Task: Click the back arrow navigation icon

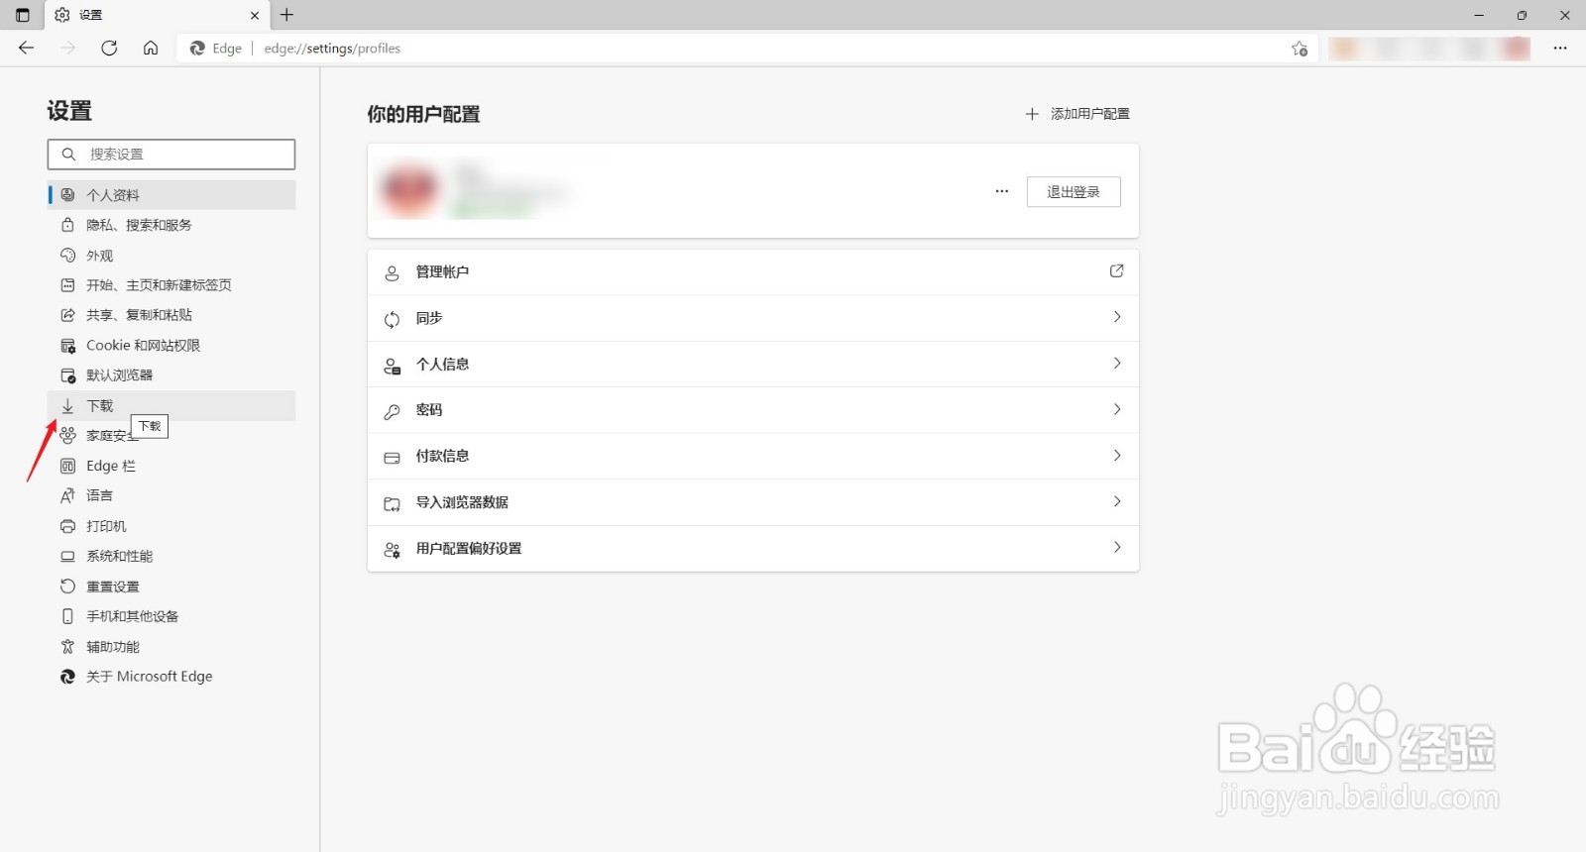Action: (x=27, y=48)
